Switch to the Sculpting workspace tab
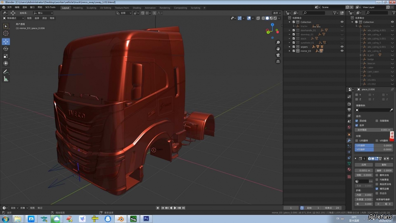This screenshot has width=396, height=223. tap(91, 8)
